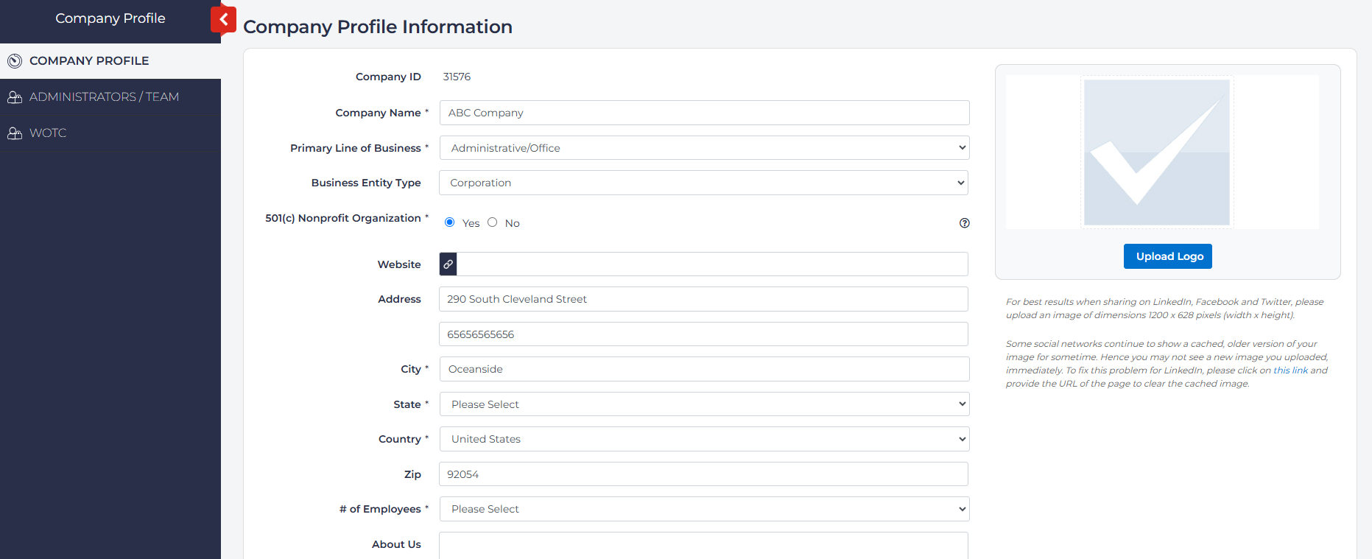
Task: Select Yes for 501(c) Nonprofit Organization
Action: tap(450, 222)
